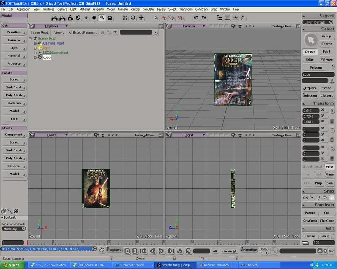Click the Select panel arrow cursor icon
Image resolution: width=337 pixels, height=269 pixels.
pyautogui.click(x=311, y=40)
